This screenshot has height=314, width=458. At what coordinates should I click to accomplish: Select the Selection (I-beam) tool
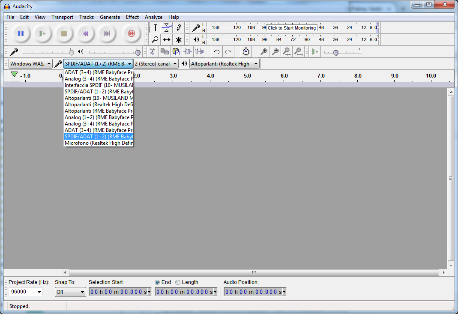pyautogui.click(x=156, y=28)
